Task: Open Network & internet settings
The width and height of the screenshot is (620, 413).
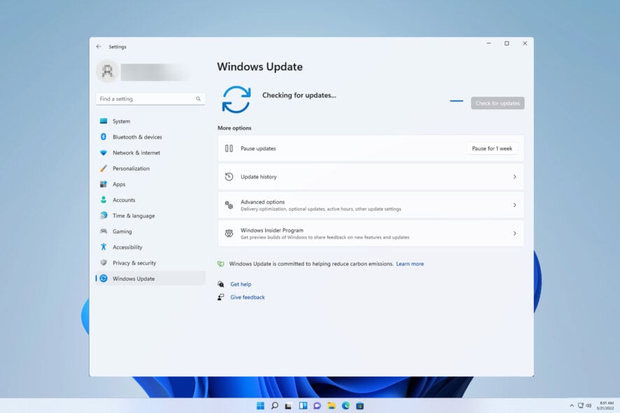Action: pyautogui.click(x=150, y=153)
